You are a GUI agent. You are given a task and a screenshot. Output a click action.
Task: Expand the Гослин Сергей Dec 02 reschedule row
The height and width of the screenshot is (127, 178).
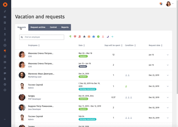[168, 86]
